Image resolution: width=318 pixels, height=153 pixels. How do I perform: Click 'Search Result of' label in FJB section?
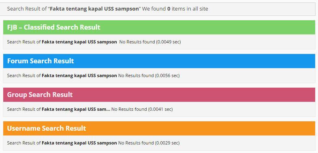pos(24,42)
